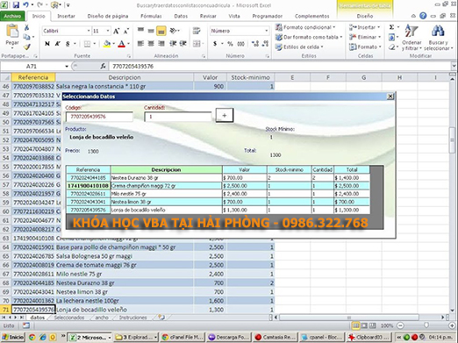Click the text orientation icon

click(x=174, y=31)
